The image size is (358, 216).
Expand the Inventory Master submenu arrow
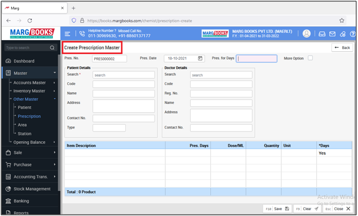coord(54,91)
